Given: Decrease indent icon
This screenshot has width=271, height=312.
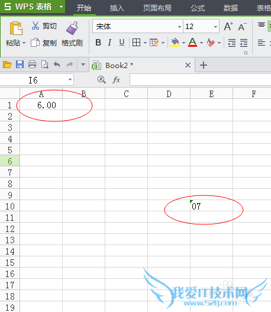Looking at the screenshot, I should pos(231,43).
